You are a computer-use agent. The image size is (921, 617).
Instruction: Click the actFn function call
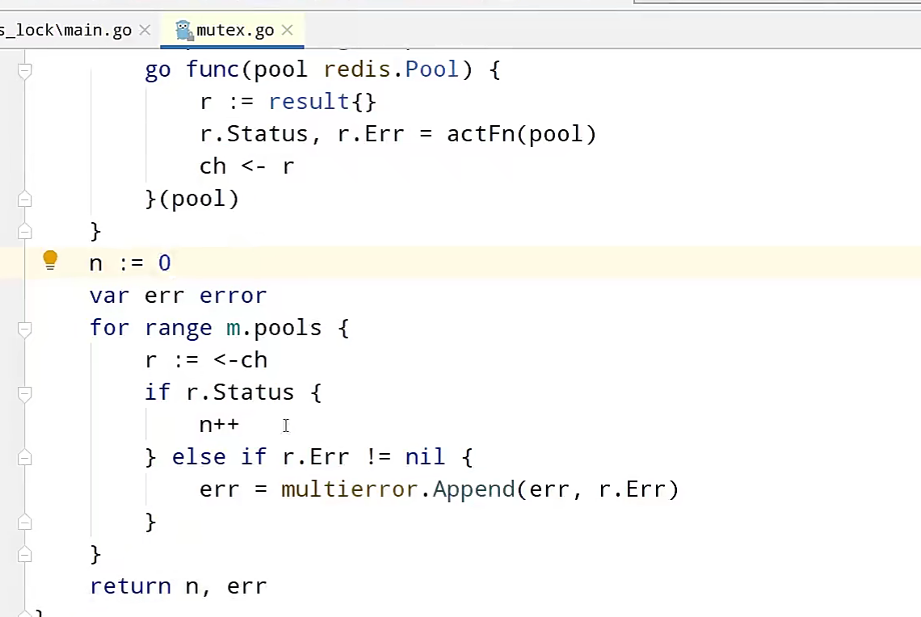[481, 134]
